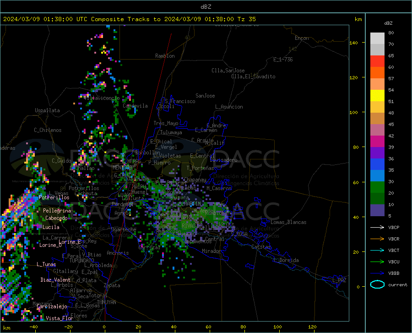The height and width of the screenshot is (333, 412).
Task: Click the 'Zapata' map label
Action: pyautogui.click(x=112, y=285)
